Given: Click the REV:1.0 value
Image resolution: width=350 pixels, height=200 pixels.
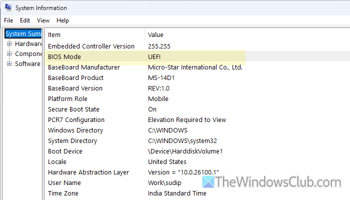Looking at the screenshot, I should pyautogui.click(x=158, y=88).
